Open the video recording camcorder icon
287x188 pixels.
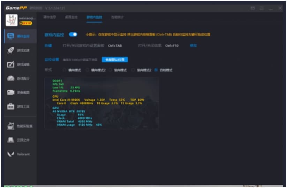(x=10, y=93)
